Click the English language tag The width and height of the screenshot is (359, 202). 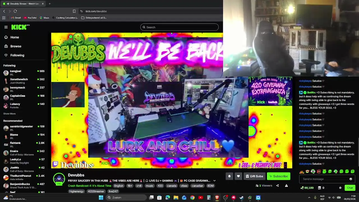(119, 186)
